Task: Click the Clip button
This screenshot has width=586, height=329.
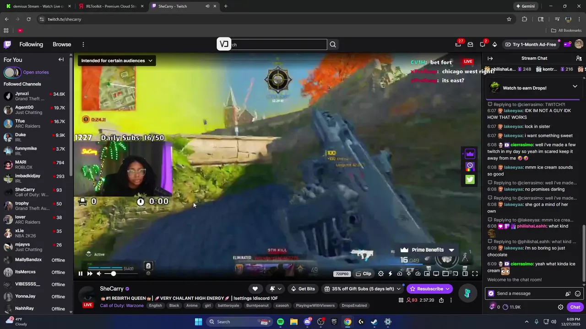Action: (364, 274)
